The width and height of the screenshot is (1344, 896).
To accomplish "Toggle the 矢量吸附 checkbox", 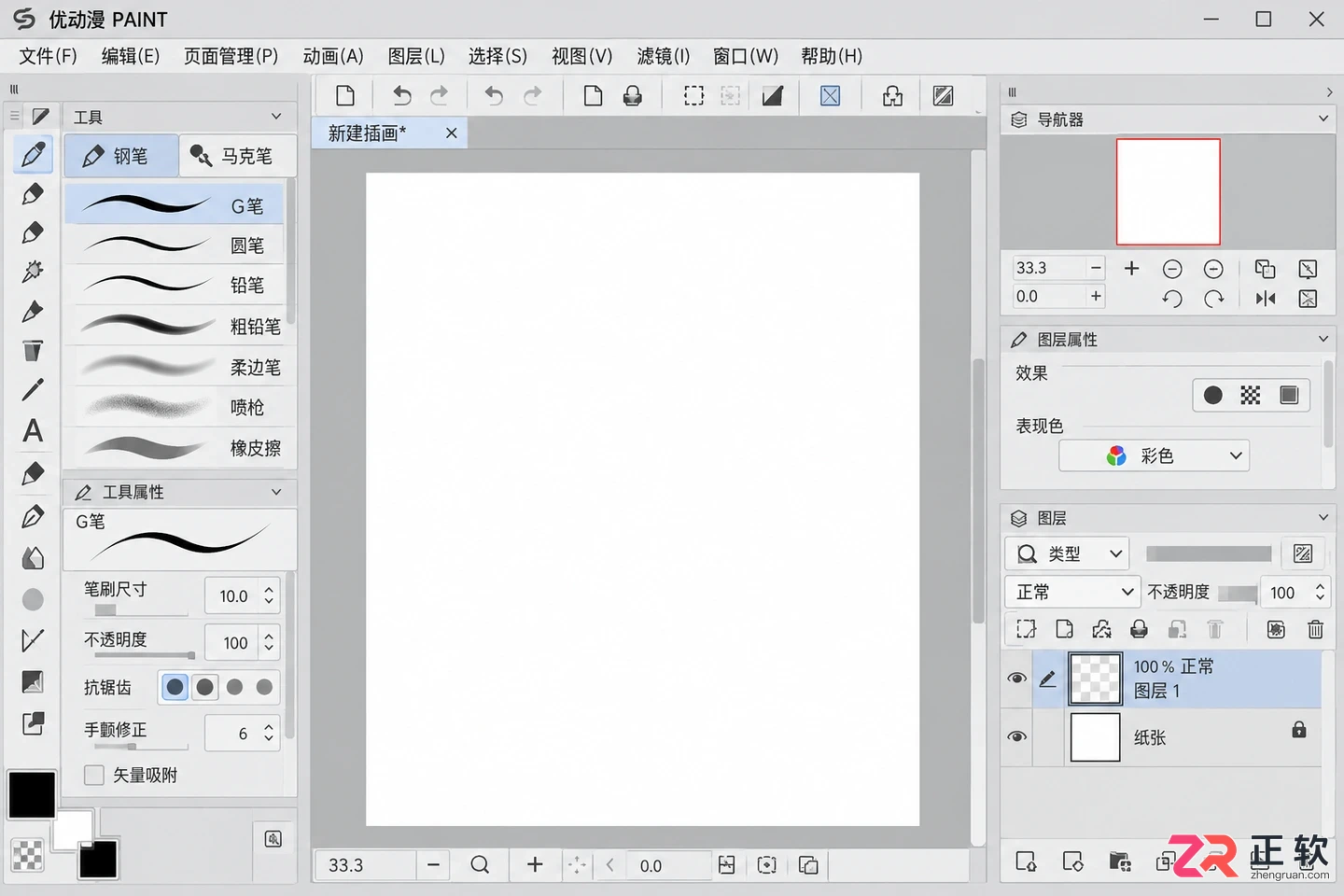I will [x=93, y=776].
